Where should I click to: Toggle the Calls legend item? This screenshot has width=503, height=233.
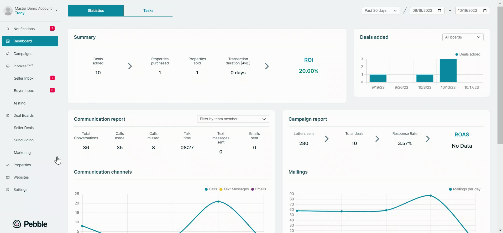click(211, 189)
